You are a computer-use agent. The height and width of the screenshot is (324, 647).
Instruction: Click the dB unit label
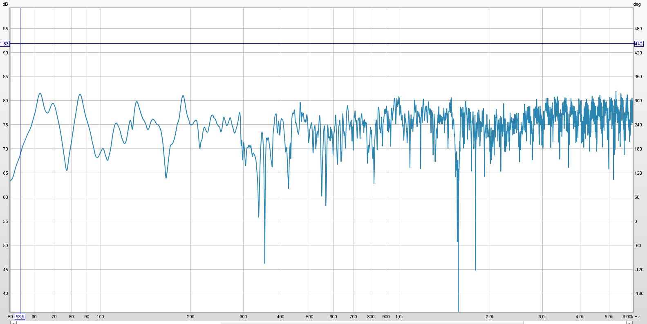pos(5,4)
